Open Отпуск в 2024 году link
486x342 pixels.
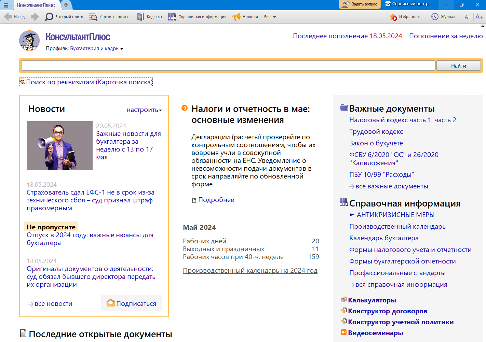(90, 239)
